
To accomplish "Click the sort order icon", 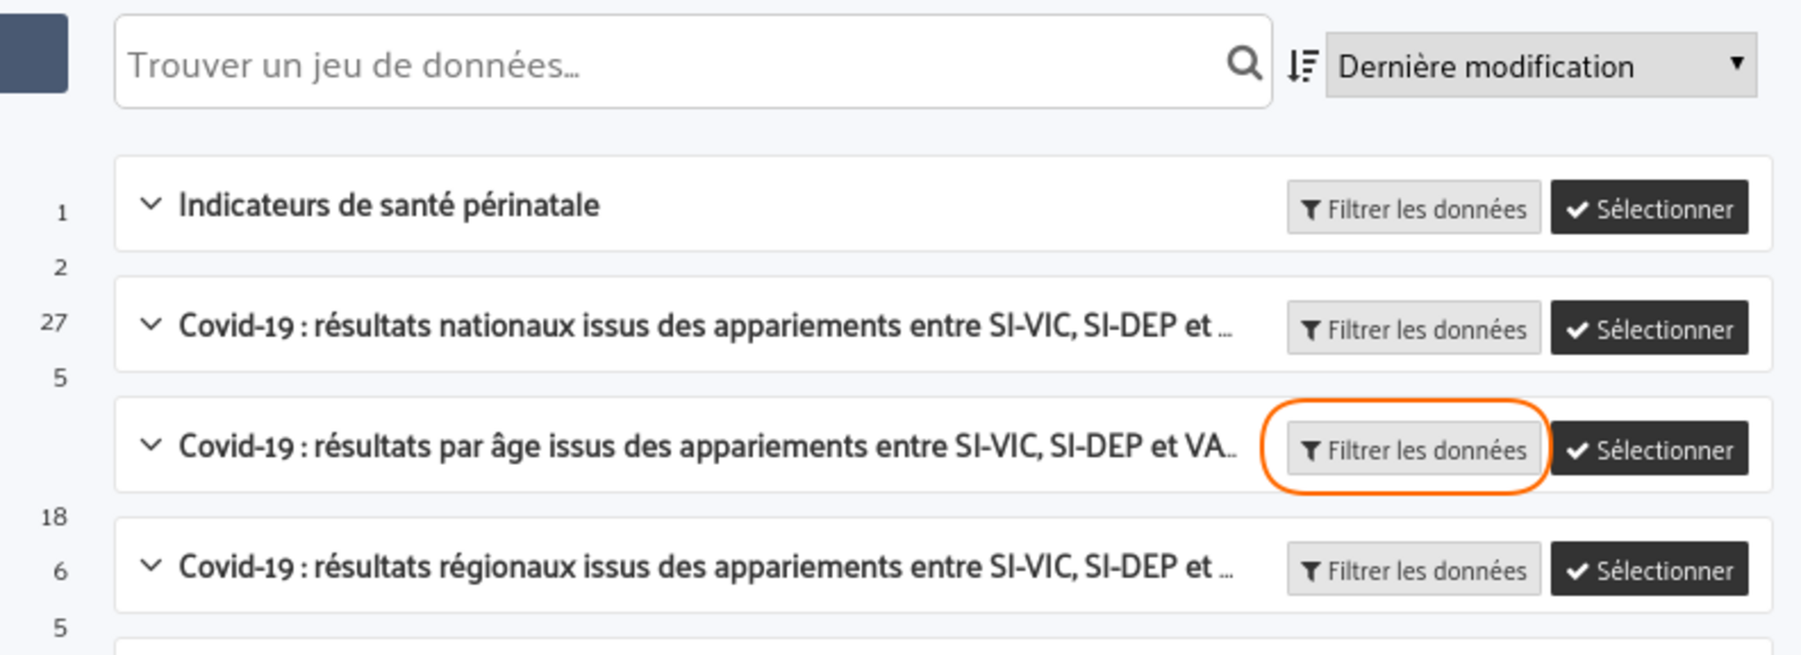I will (1302, 65).
